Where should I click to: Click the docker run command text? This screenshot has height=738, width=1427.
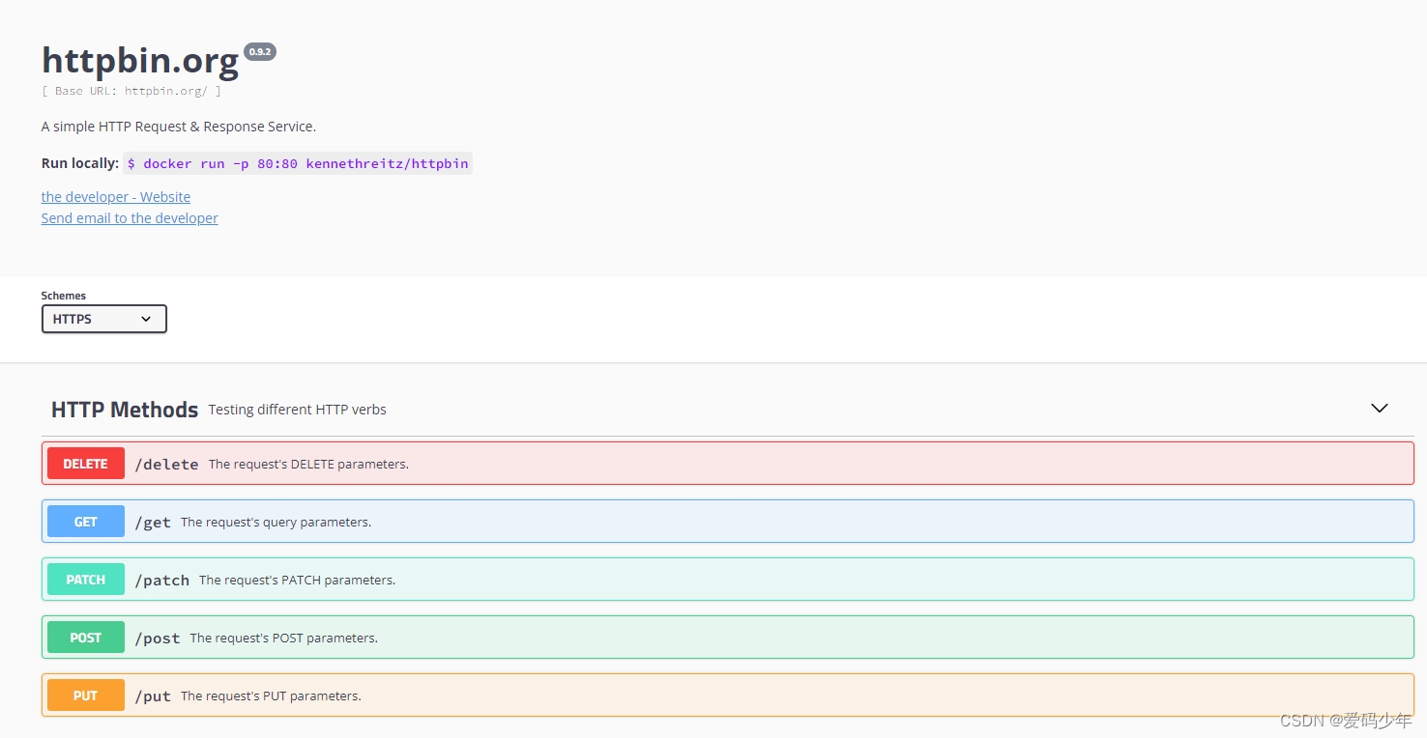[x=298, y=163]
